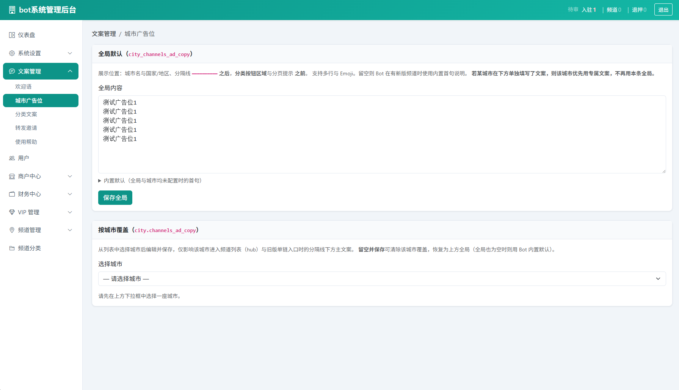Go to 转发邀请 page
The height and width of the screenshot is (390, 679).
tap(26, 128)
